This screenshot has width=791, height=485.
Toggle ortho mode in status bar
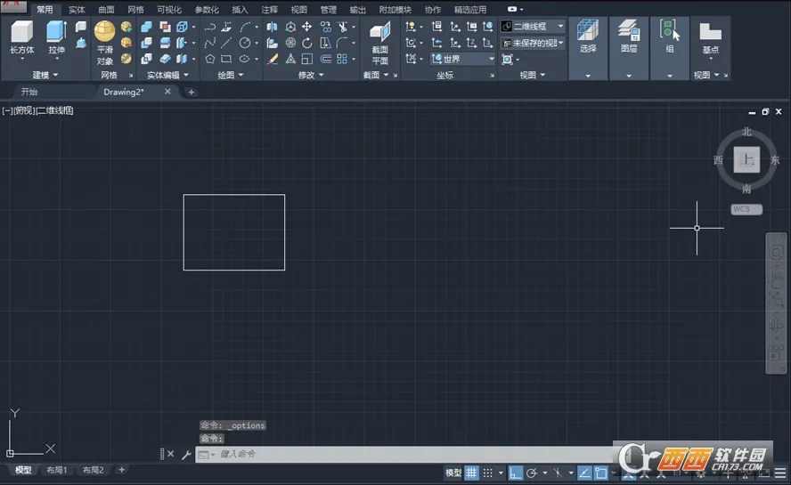coord(515,473)
